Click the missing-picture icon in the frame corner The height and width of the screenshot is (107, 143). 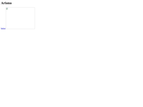tap(7, 9)
